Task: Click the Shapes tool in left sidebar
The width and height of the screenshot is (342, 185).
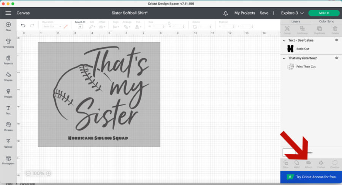Action: (x=8, y=76)
